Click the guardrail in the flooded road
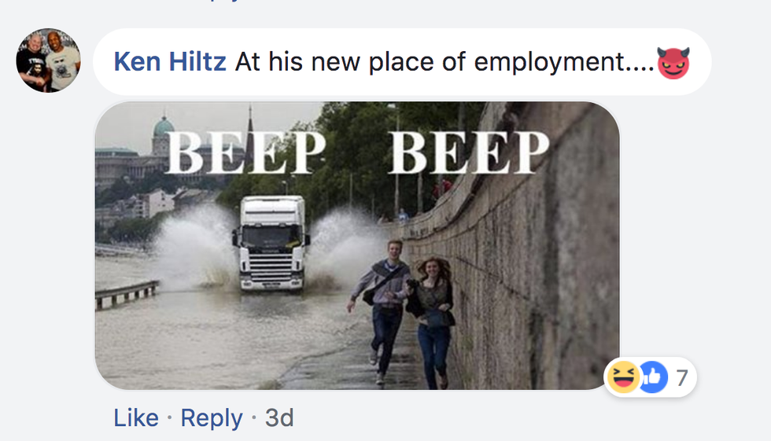The height and width of the screenshot is (441, 771). click(x=127, y=294)
